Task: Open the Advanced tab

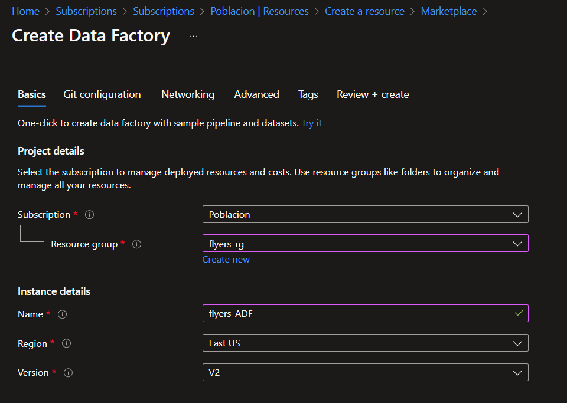Action: click(256, 94)
